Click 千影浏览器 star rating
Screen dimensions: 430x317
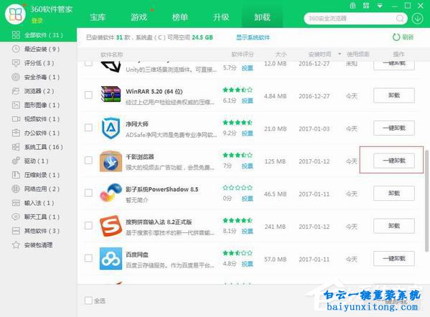pos(238,155)
